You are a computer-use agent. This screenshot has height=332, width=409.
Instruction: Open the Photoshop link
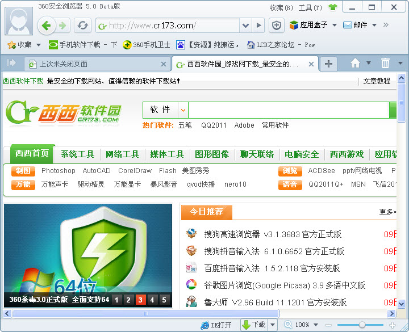tap(59, 171)
